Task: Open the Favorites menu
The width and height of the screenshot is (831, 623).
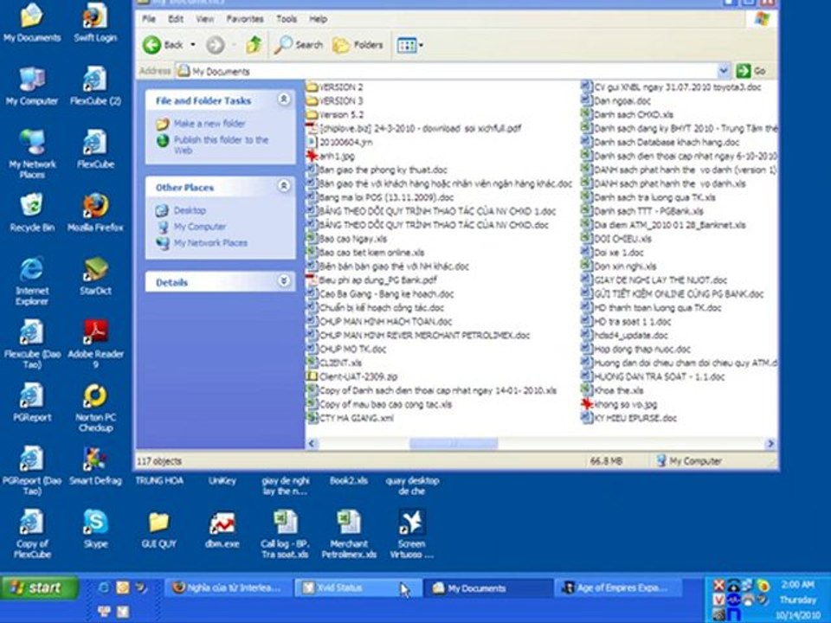Action: pyautogui.click(x=245, y=19)
